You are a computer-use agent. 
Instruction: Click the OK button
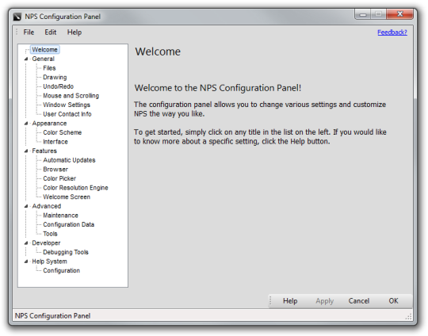pos(393,301)
